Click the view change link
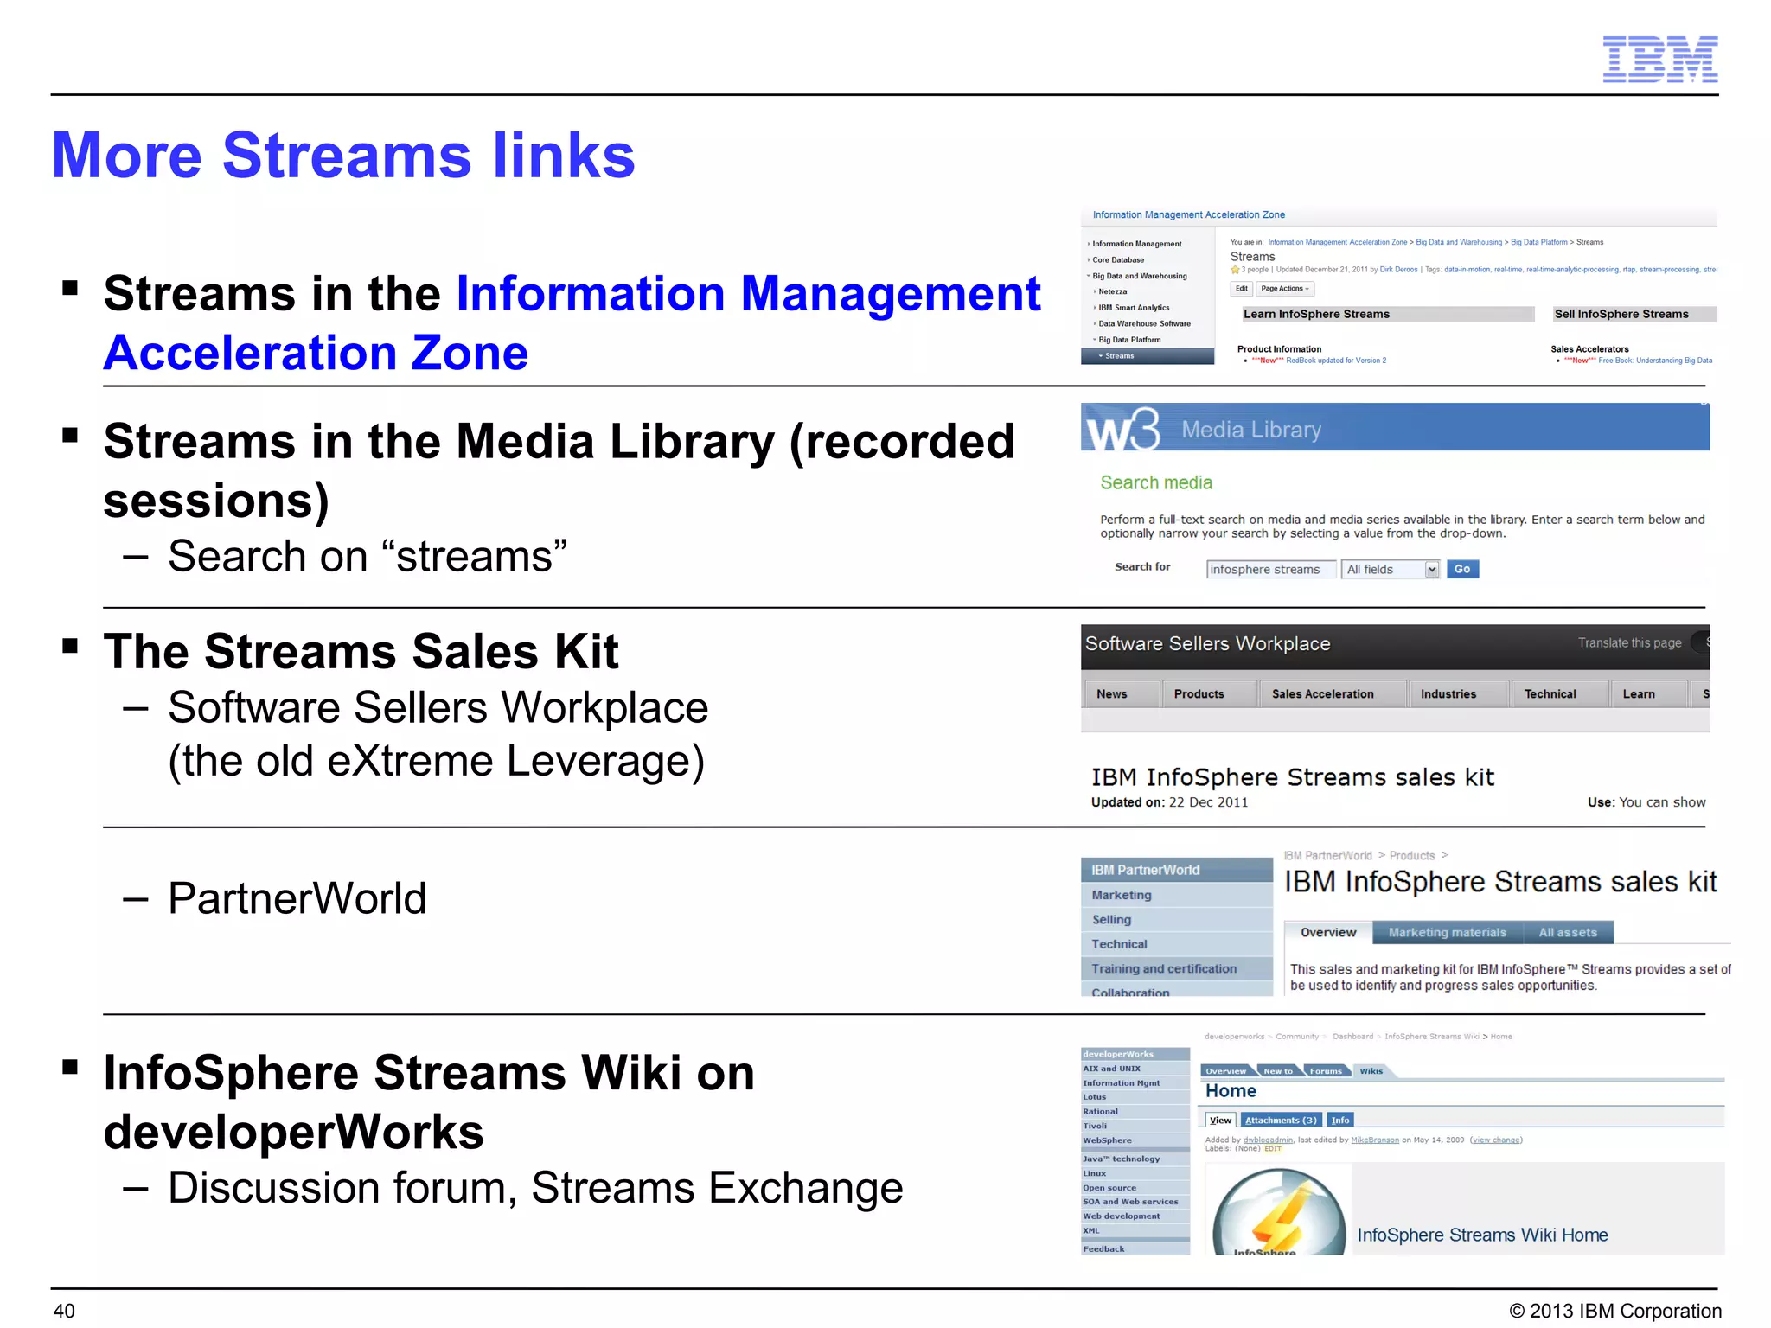1771x1328 pixels. click(x=1496, y=1140)
